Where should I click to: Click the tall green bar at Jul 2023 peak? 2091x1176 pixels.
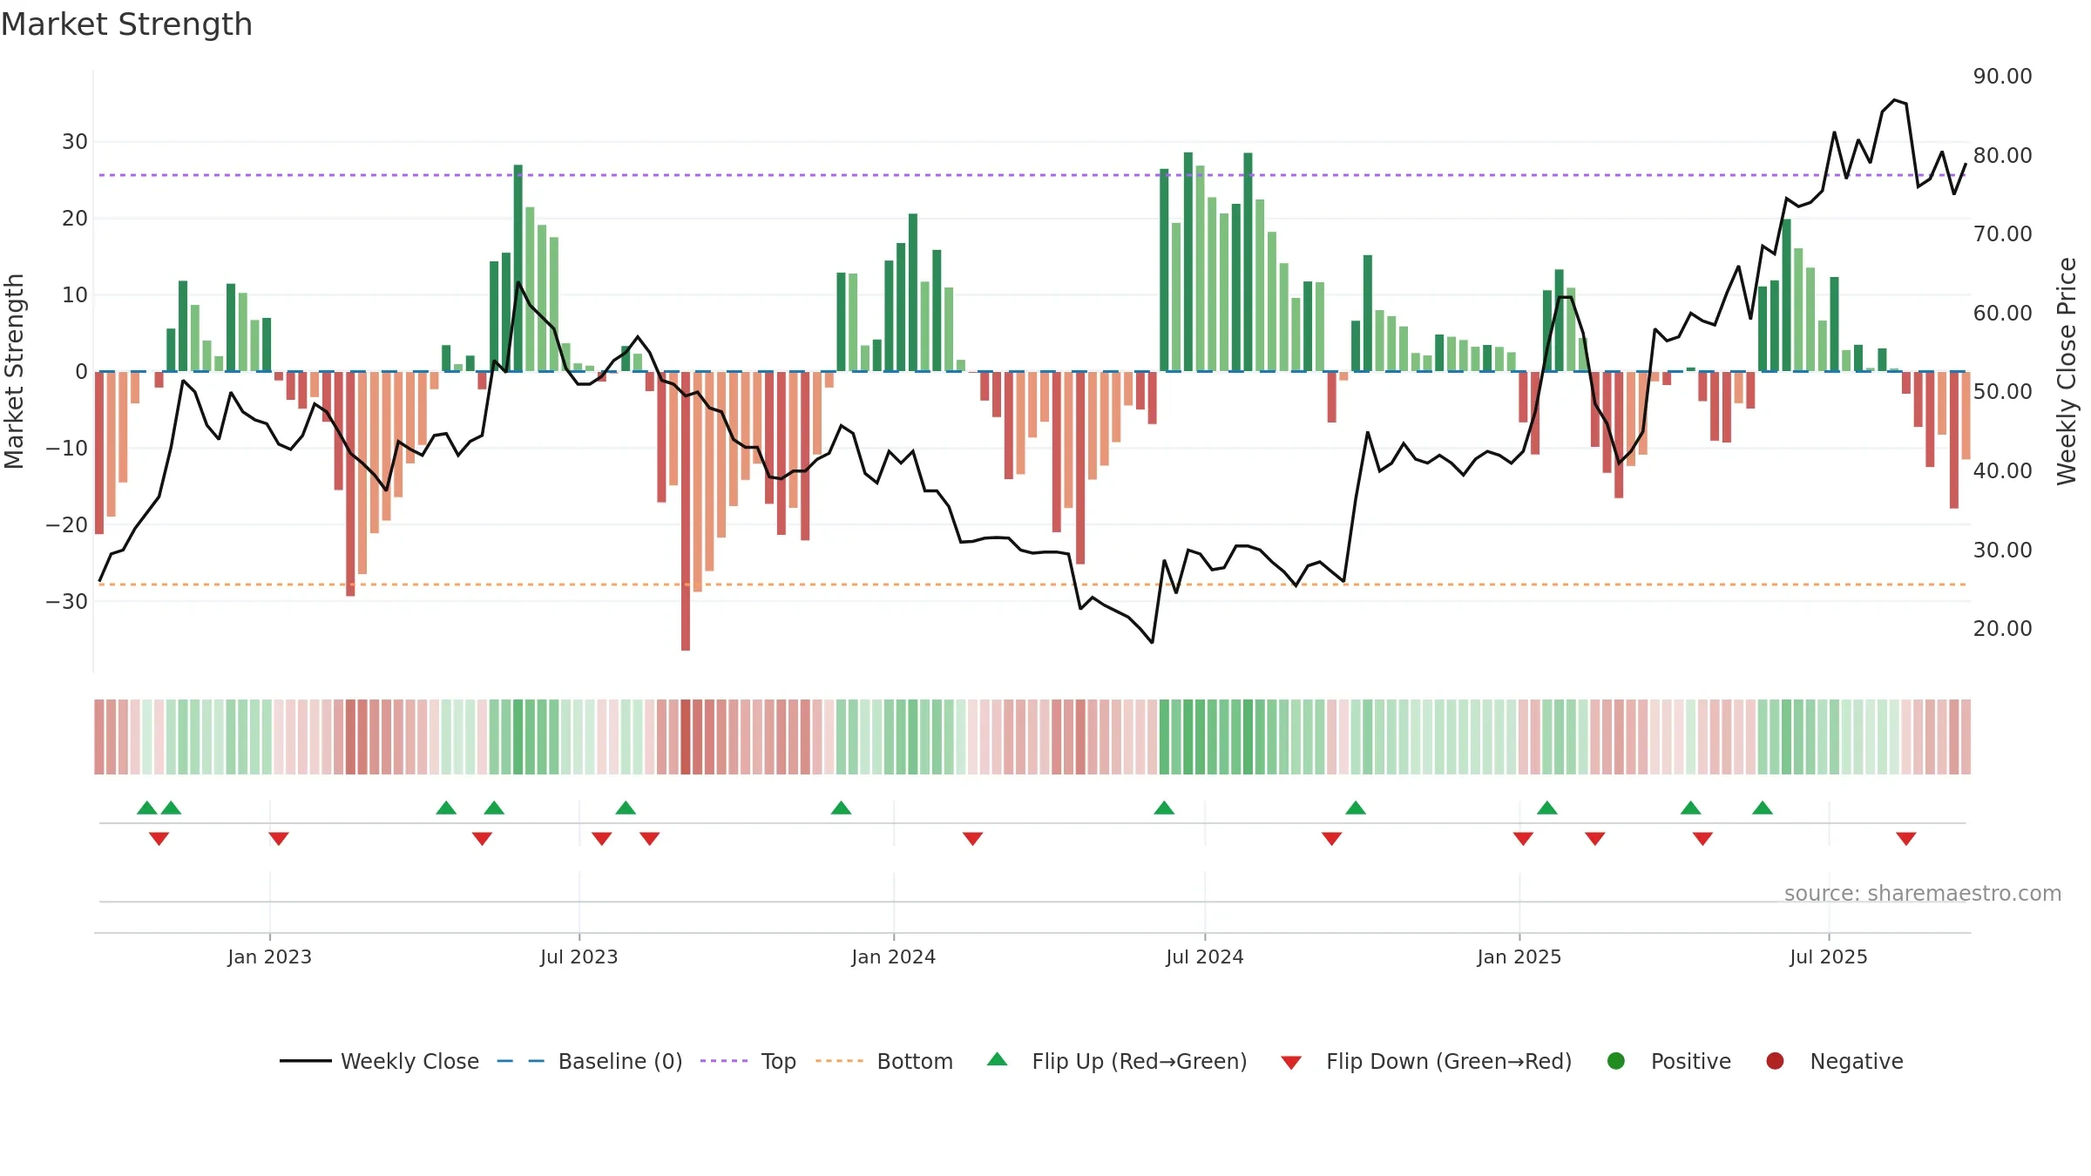518,268
